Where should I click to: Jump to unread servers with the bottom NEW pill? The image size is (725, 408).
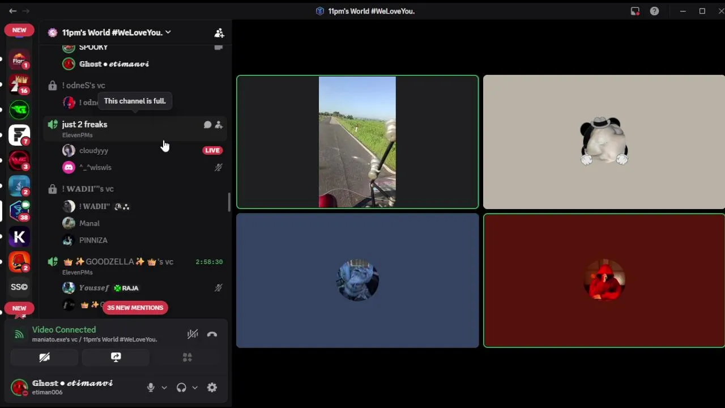(19, 308)
